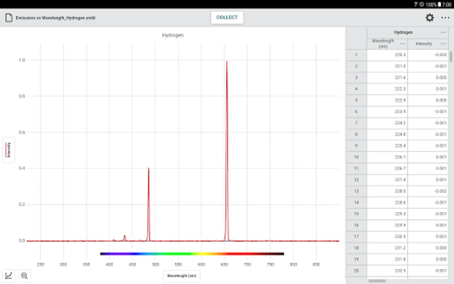Select table row 1 header

(x=356, y=55)
